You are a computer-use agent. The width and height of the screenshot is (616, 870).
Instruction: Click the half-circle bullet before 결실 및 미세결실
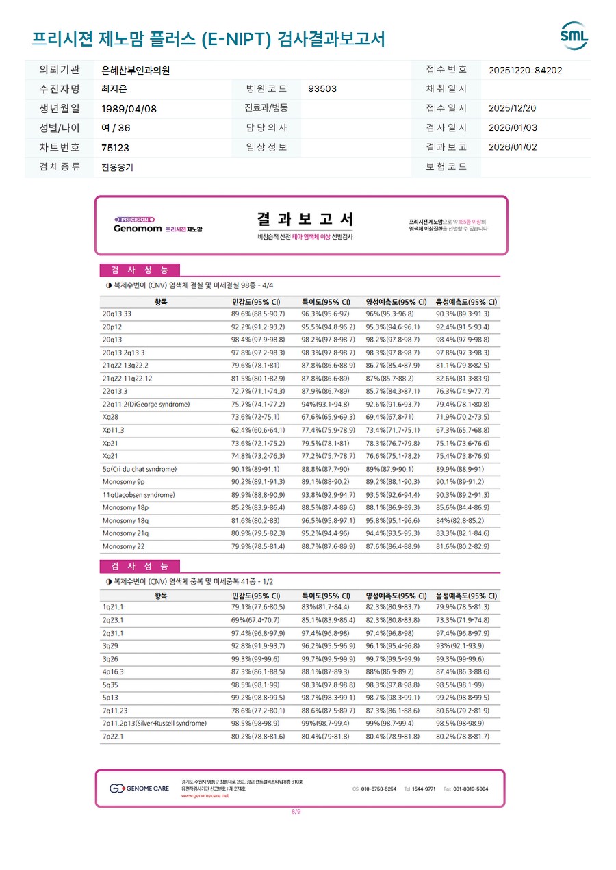(x=109, y=285)
